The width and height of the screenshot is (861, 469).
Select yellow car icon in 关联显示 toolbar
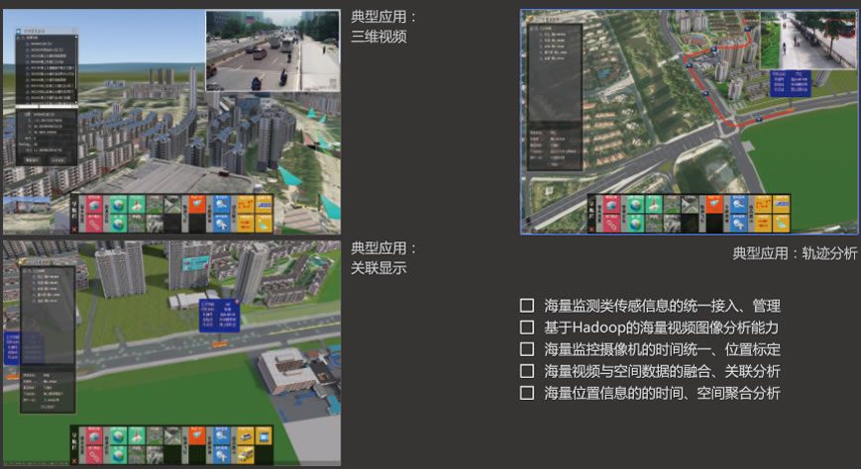(x=245, y=435)
